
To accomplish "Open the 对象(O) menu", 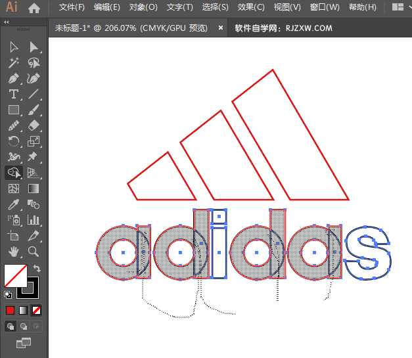I will pos(143,7).
